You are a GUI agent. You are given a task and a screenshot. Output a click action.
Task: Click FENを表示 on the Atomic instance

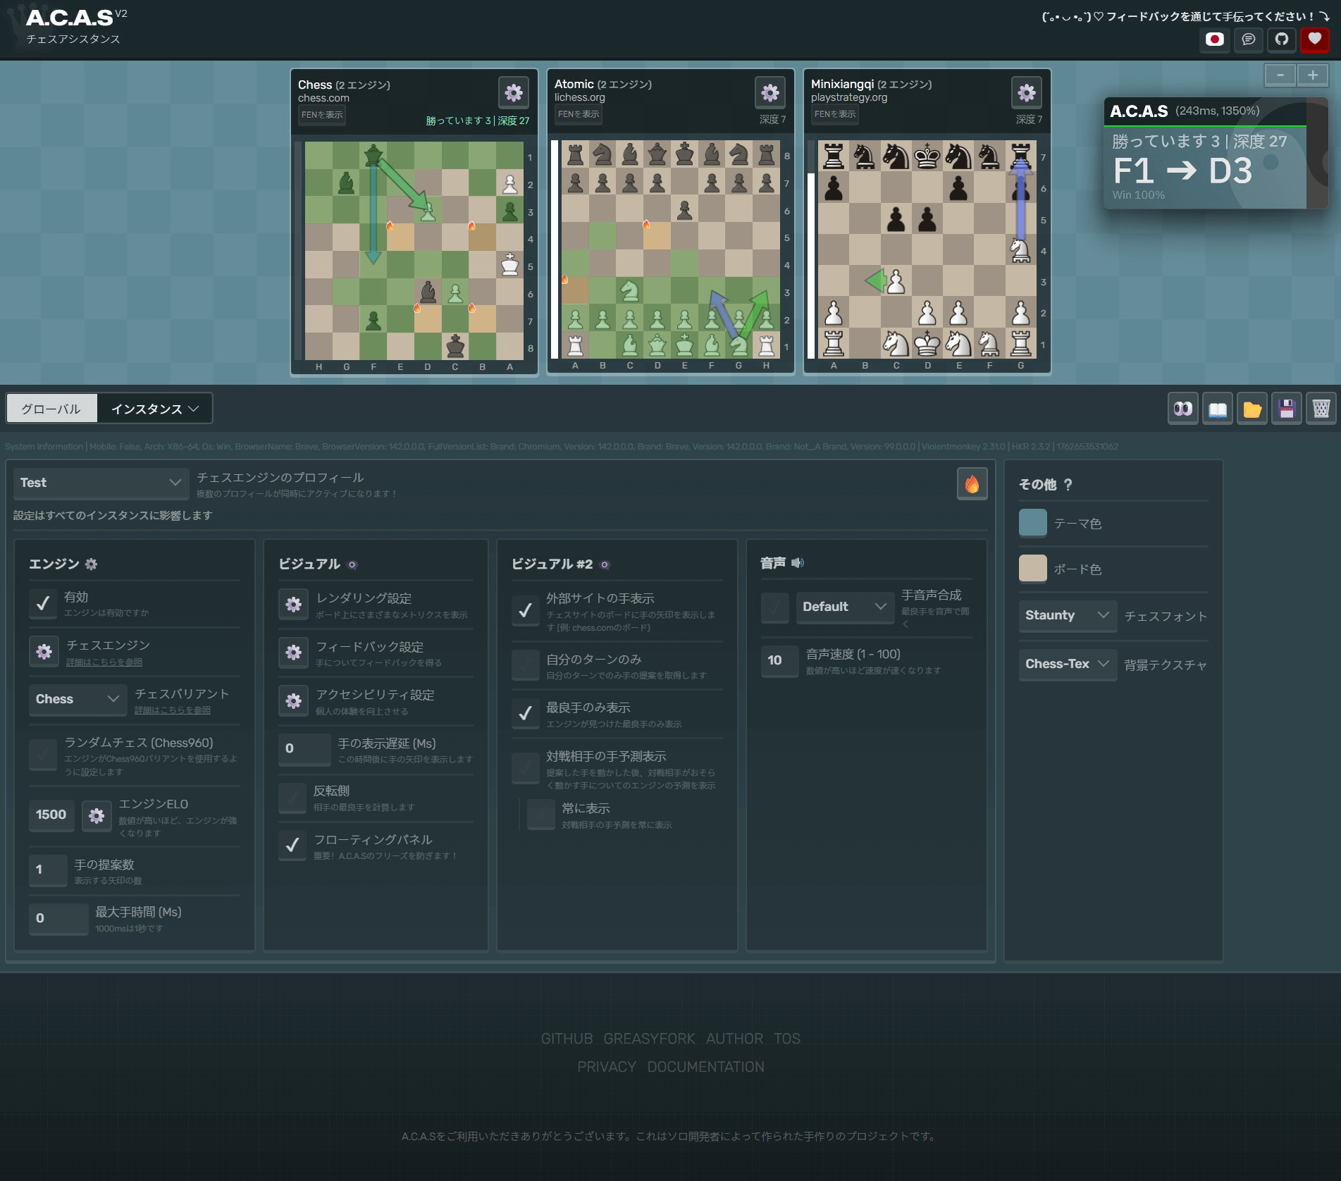[578, 114]
